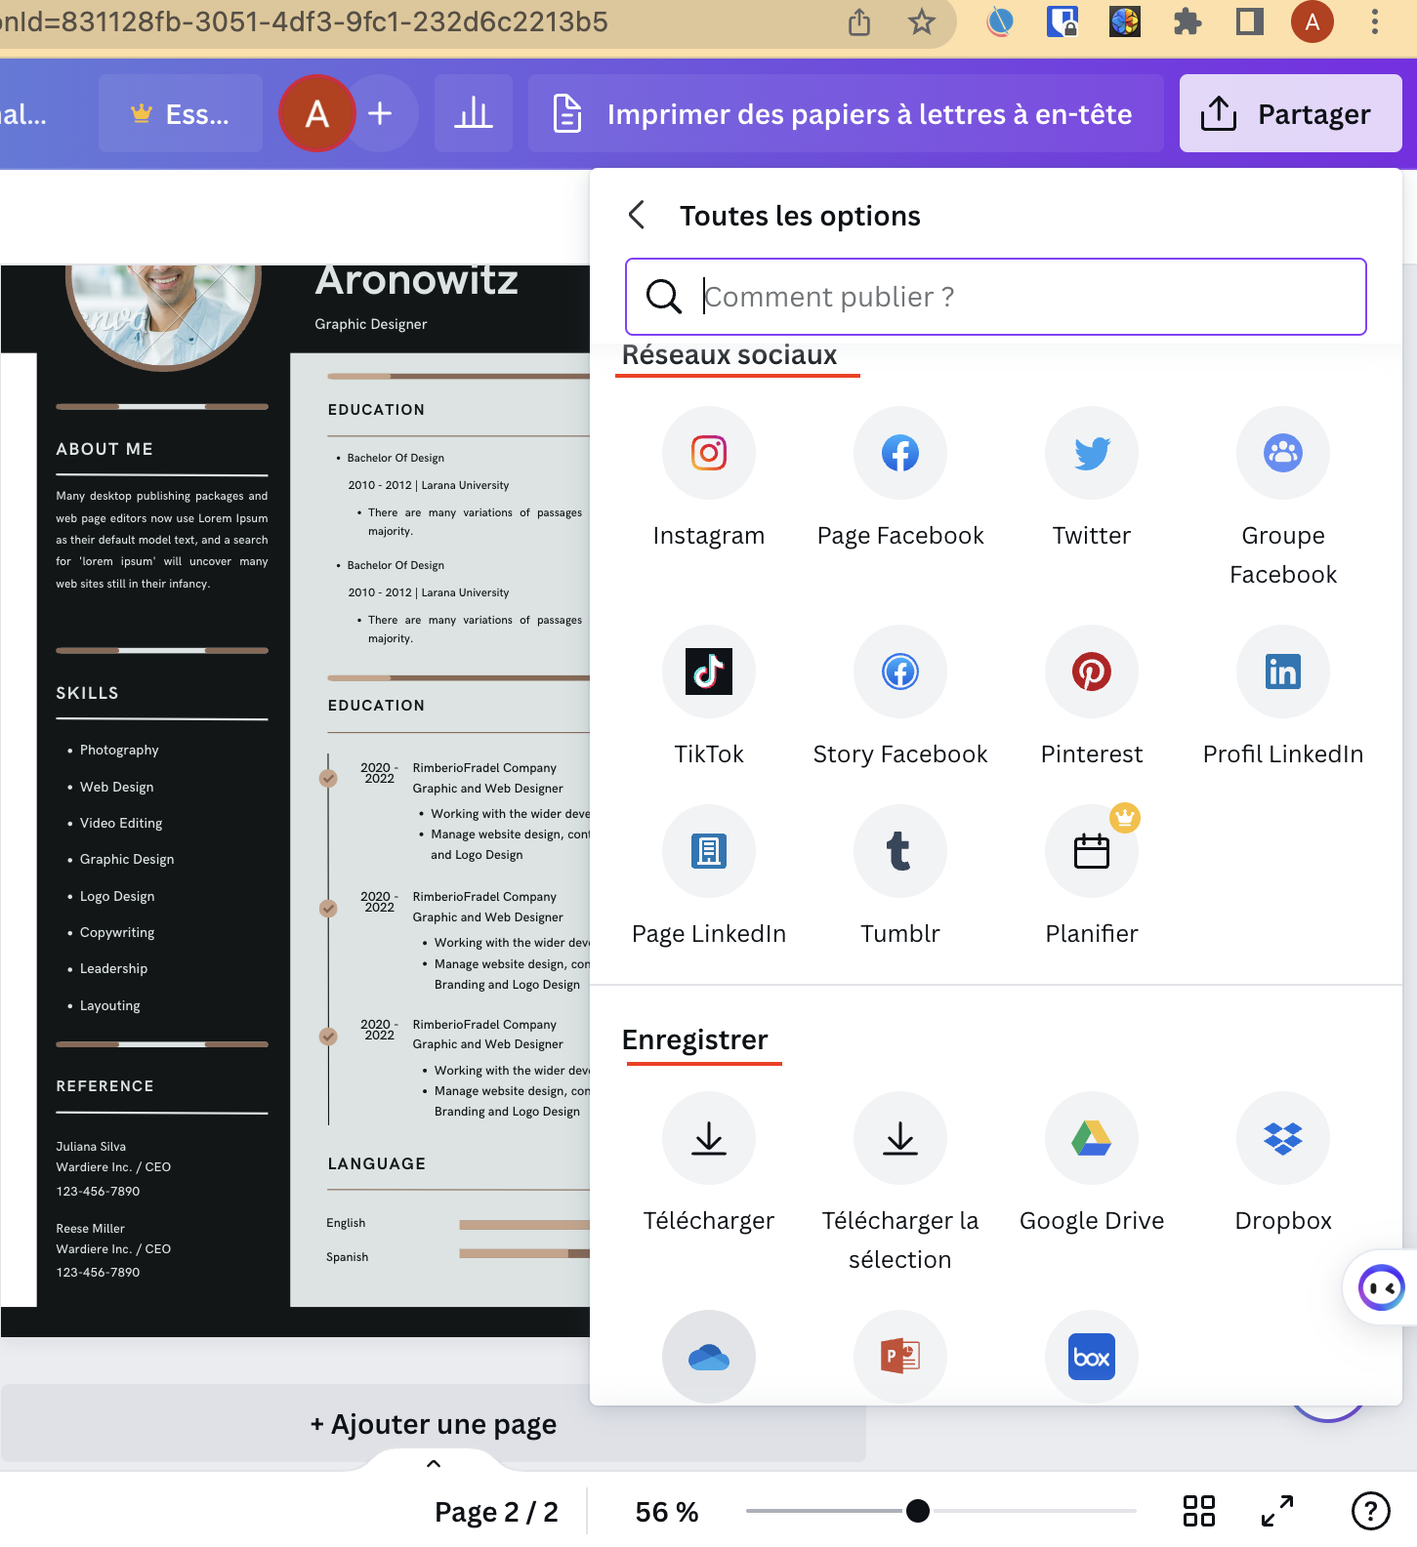The height and width of the screenshot is (1547, 1417).
Task: Click the user avatar A in Canva toolbar
Action: (316, 113)
